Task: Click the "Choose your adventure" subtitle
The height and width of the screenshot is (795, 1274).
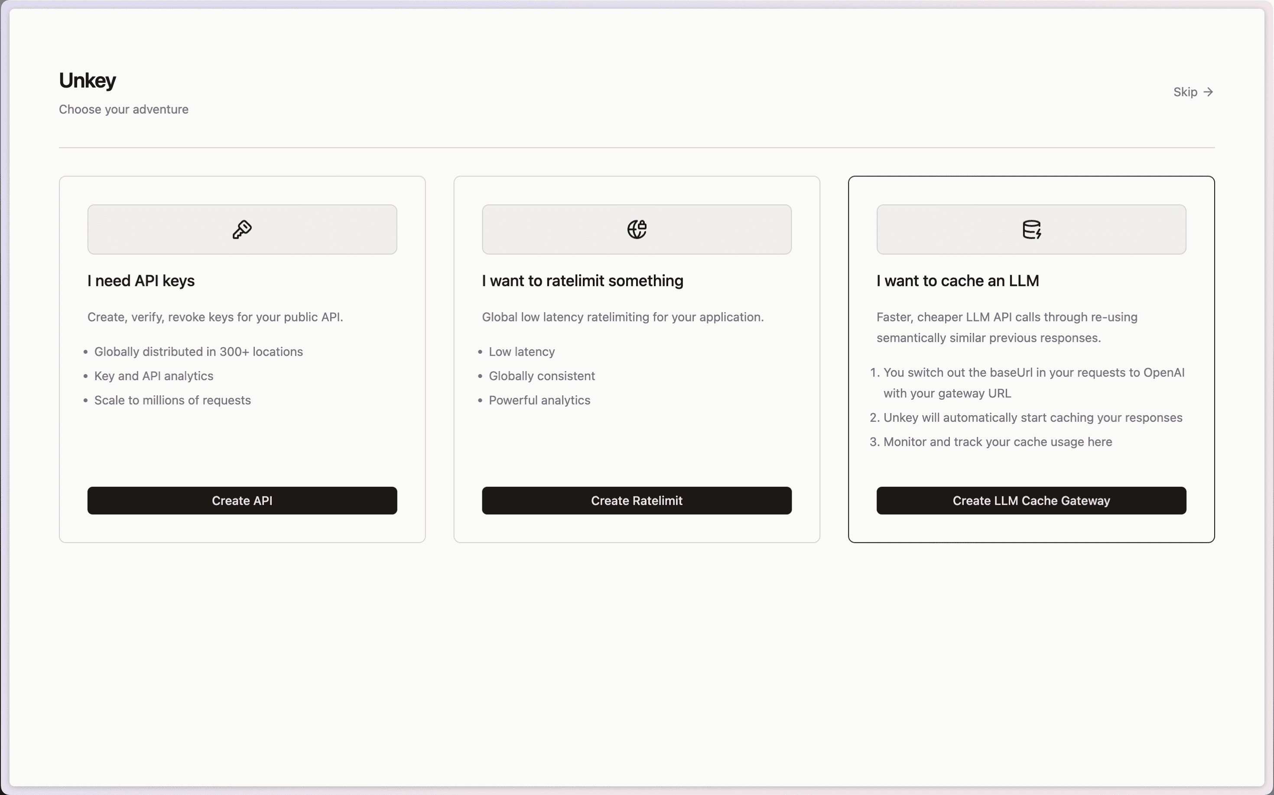Action: pos(123,109)
